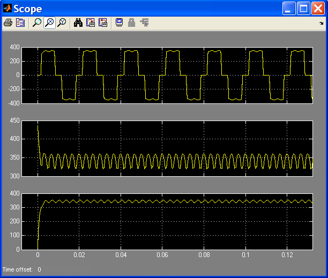Maximize the Scope window

coord(303,9)
